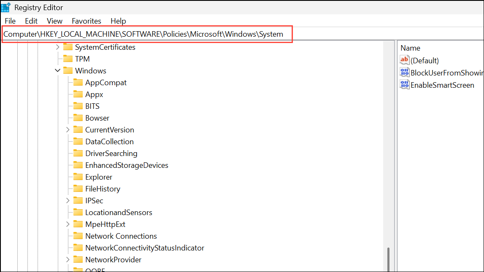Image resolution: width=484 pixels, height=272 pixels.
Task: Select the BITS folder icon
Action: click(78, 106)
